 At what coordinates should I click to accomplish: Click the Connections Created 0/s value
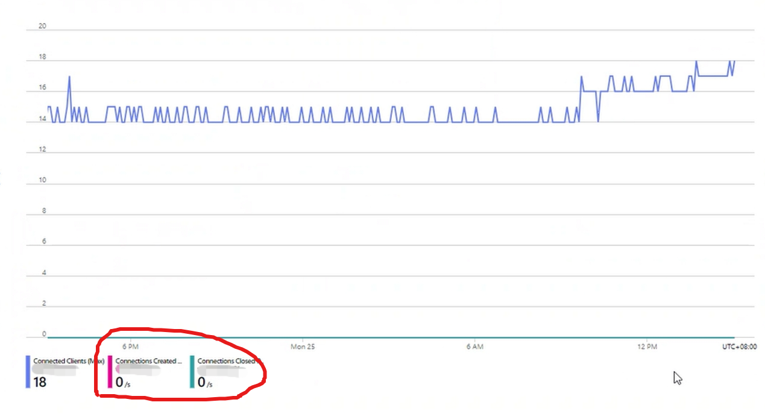pos(123,382)
